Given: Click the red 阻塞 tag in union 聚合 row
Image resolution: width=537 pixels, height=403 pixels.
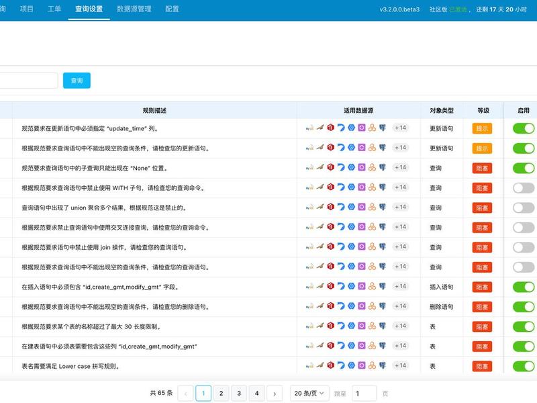Looking at the screenshot, I should click(x=482, y=208).
